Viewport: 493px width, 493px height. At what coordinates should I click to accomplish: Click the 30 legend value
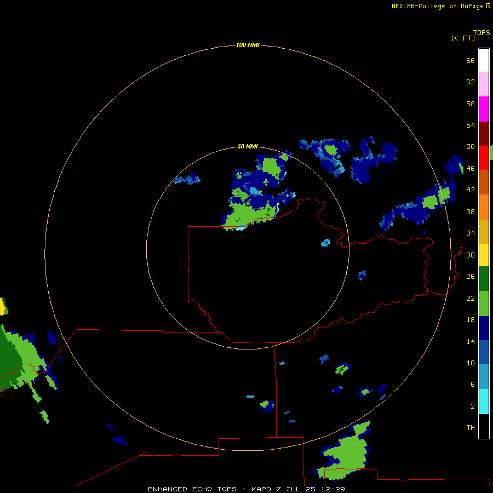pyautogui.click(x=471, y=255)
